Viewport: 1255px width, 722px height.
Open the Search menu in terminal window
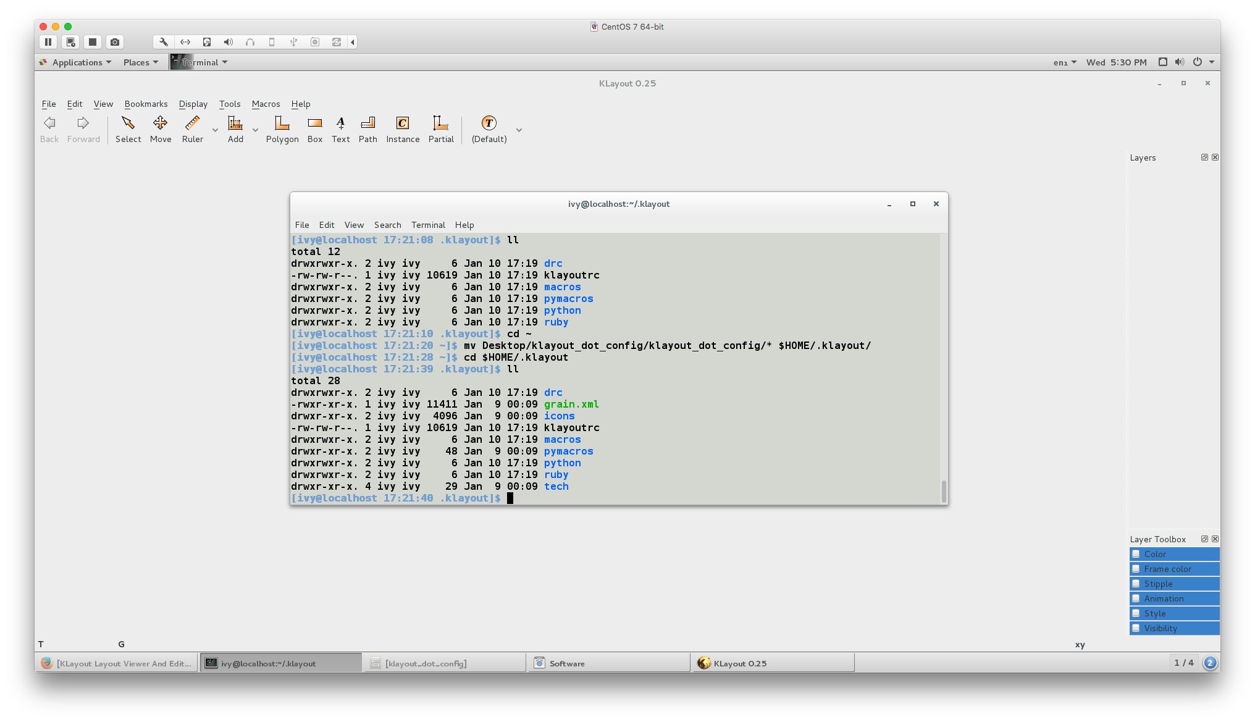tap(387, 225)
